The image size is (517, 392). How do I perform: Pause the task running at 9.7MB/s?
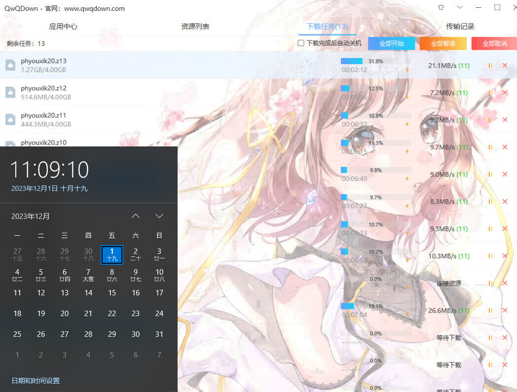[490, 147]
